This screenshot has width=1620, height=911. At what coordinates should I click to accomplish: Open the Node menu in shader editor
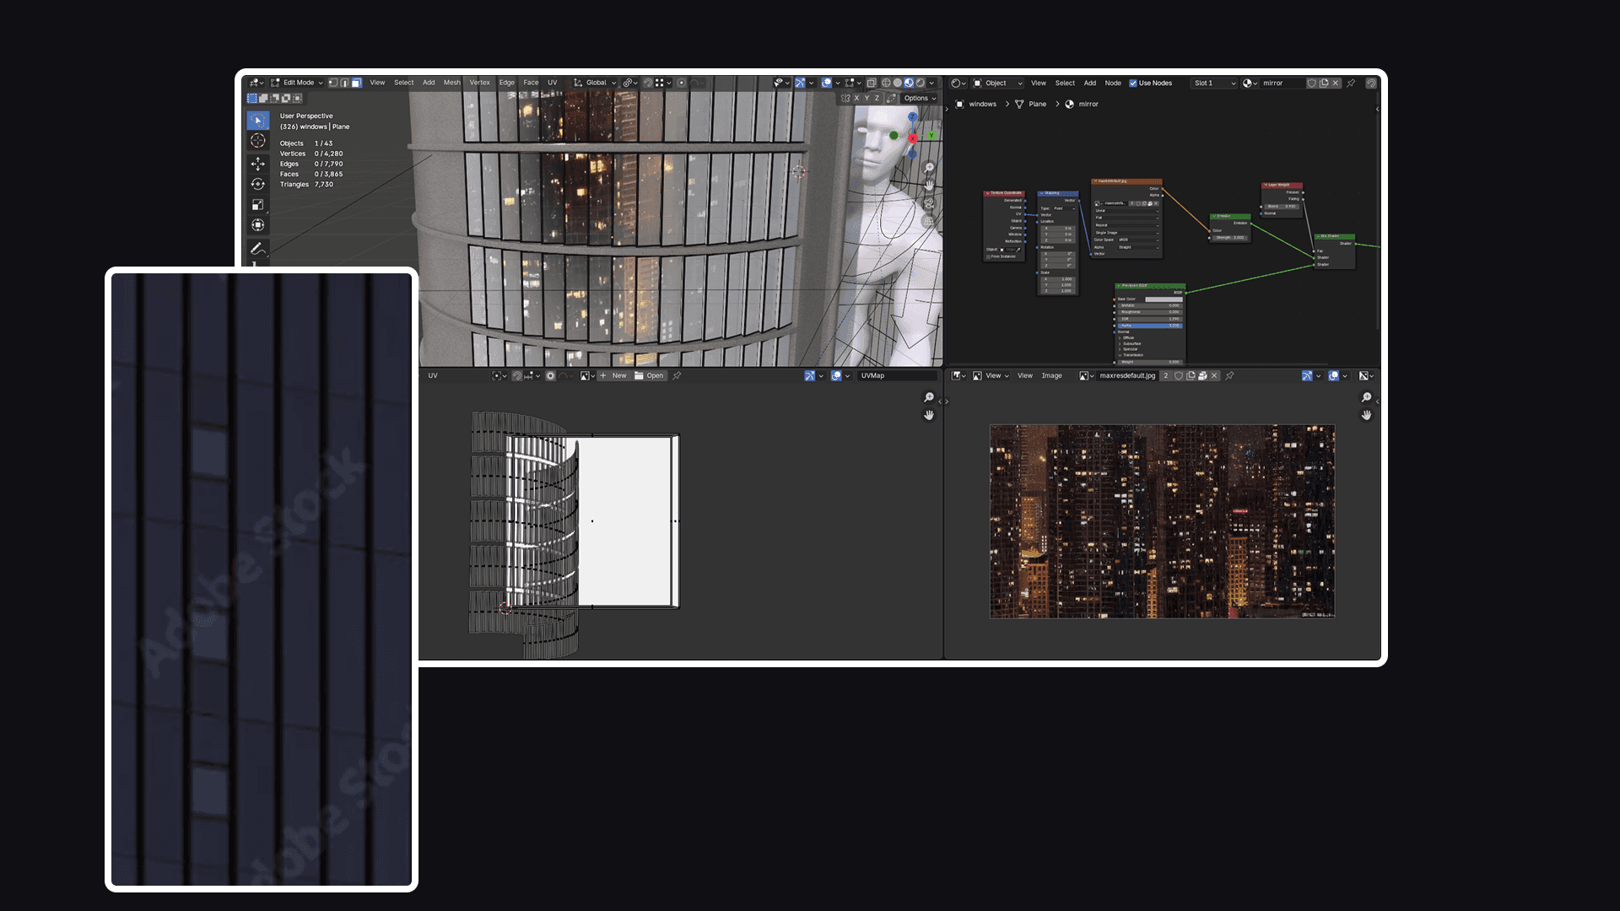[1113, 83]
